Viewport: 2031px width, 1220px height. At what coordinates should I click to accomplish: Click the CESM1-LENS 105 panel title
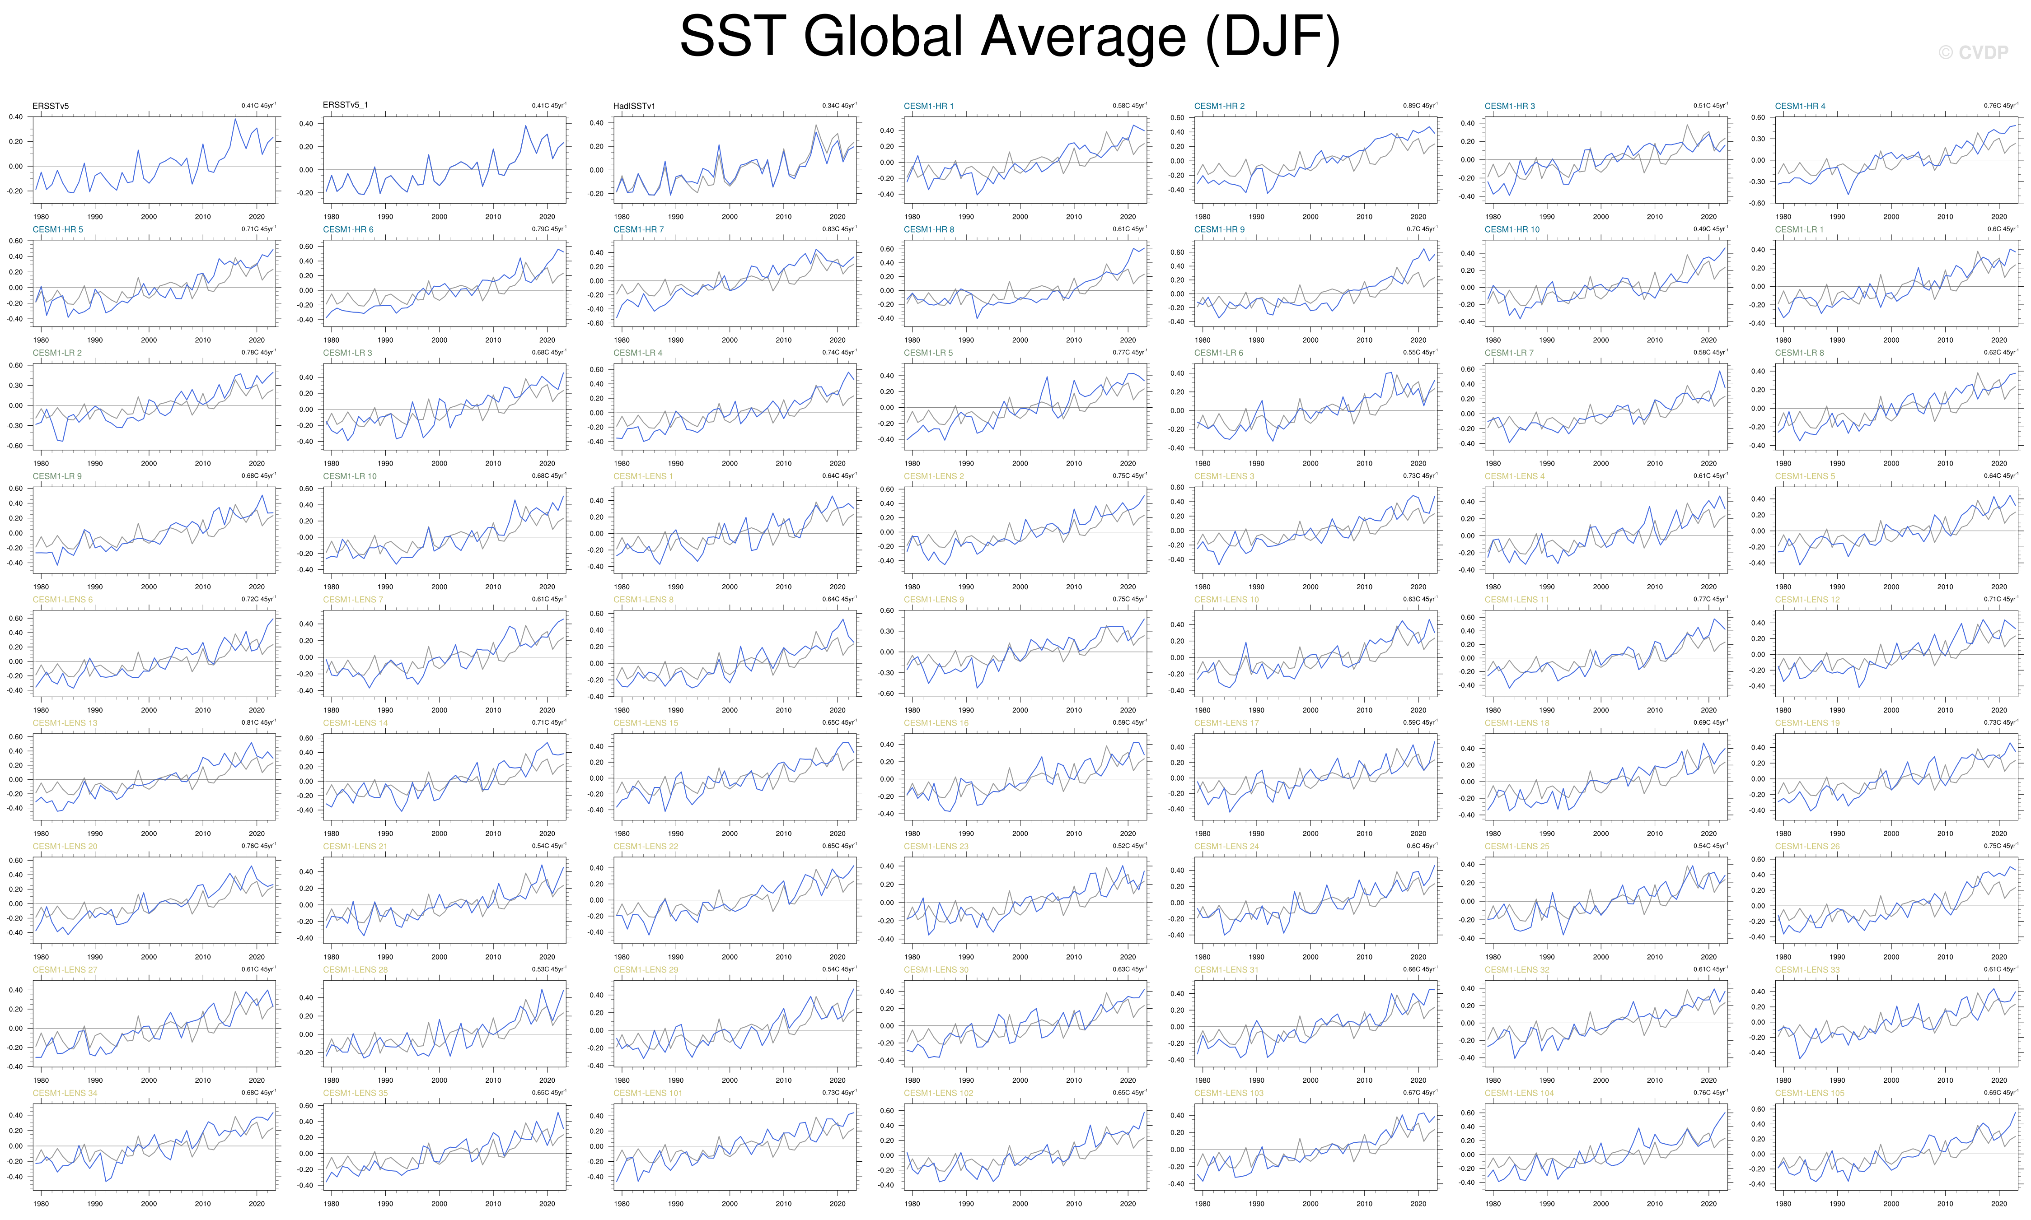[x=1809, y=1093]
